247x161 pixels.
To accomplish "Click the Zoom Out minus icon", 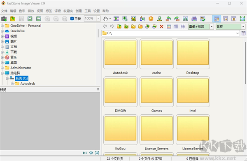I will (56, 19).
